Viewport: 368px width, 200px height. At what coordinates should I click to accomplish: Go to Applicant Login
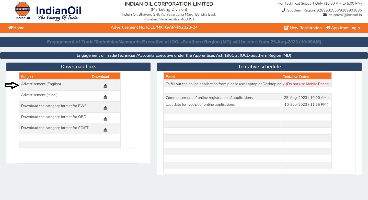coord(345,28)
